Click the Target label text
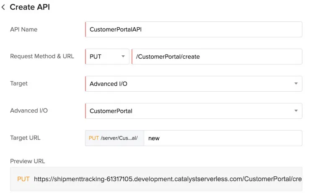The width and height of the screenshot is (310, 193). [19, 84]
